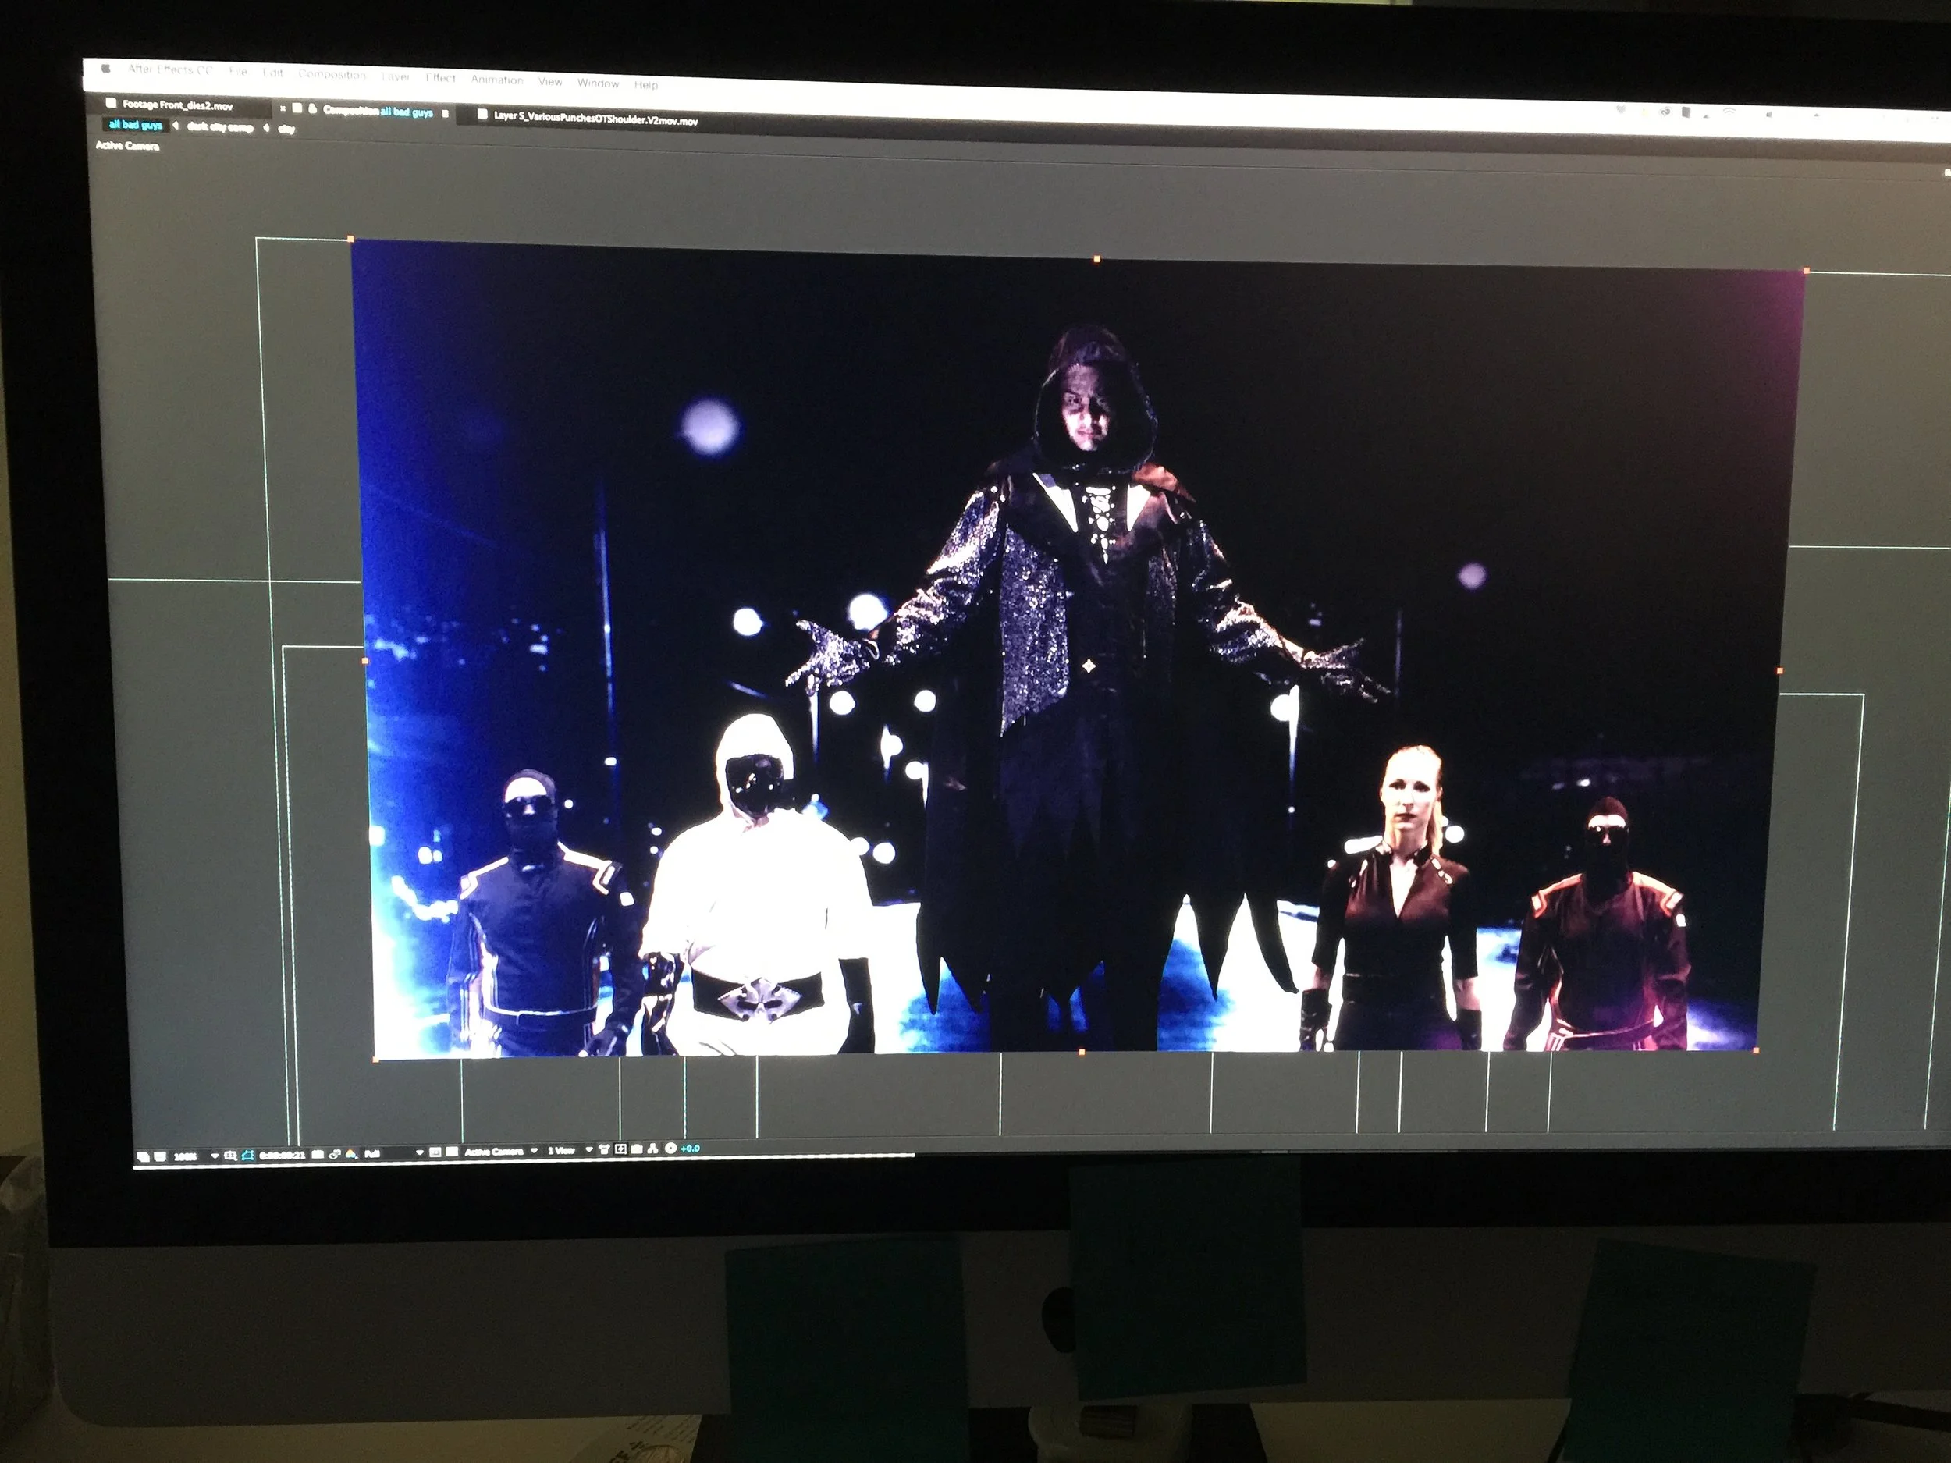The width and height of the screenshot is (1951, 1463).
Task: Navigate to dark city comp breadcrumb
Action: pos(219,127)
